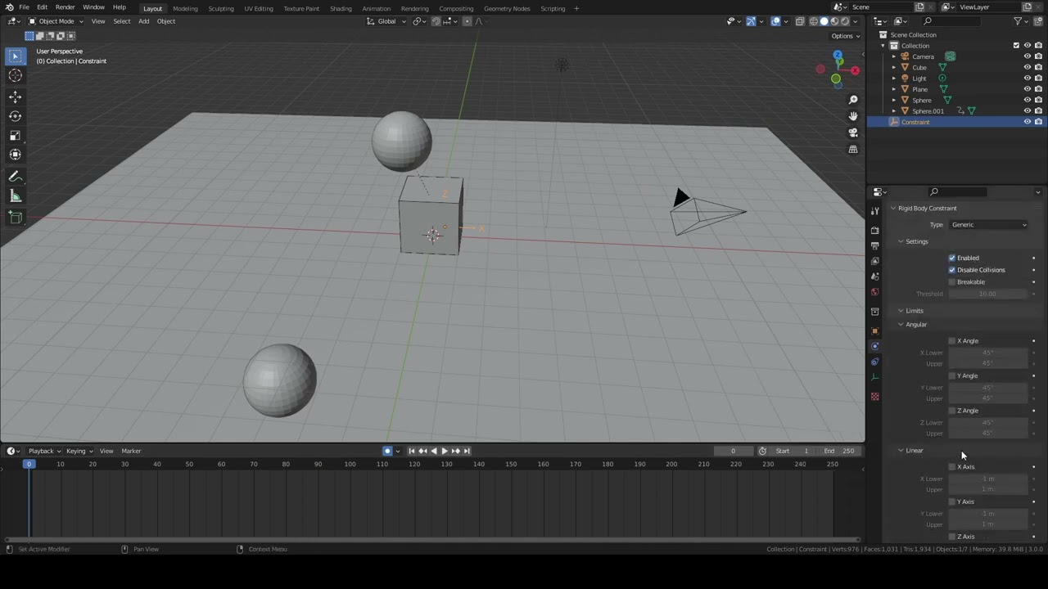This screenshot has height=589, width=1048.
Task: Open Global transform orientation dropdown
Action: [x=386, y=21]
